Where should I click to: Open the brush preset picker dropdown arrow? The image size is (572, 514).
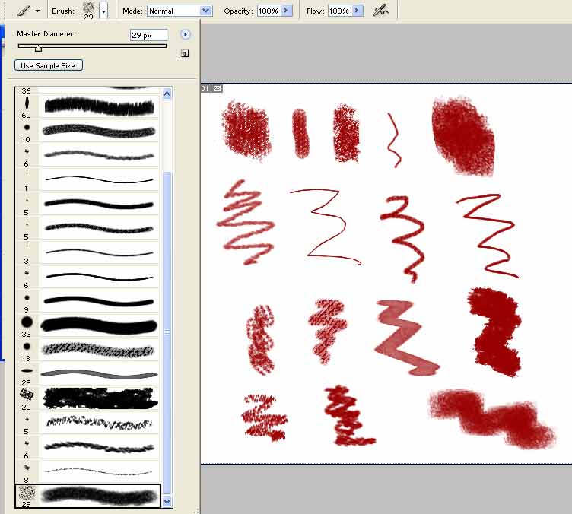pyautogui.click(x=104, y=11)
